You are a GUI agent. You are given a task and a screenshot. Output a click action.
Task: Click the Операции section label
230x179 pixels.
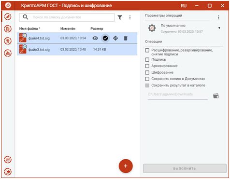[x=153, y=41]
